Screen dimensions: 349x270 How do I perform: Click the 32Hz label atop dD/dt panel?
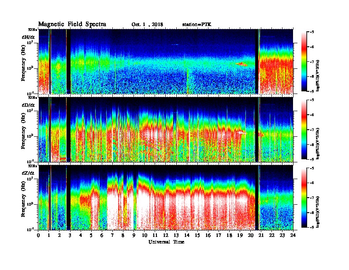click(33, 97)
